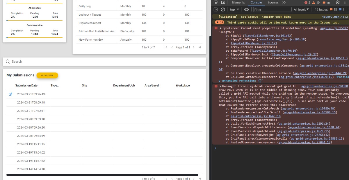Open the jquery.min.js:2 source link
The height and width of the screenshot is (180, 349).
coord(335,17)
